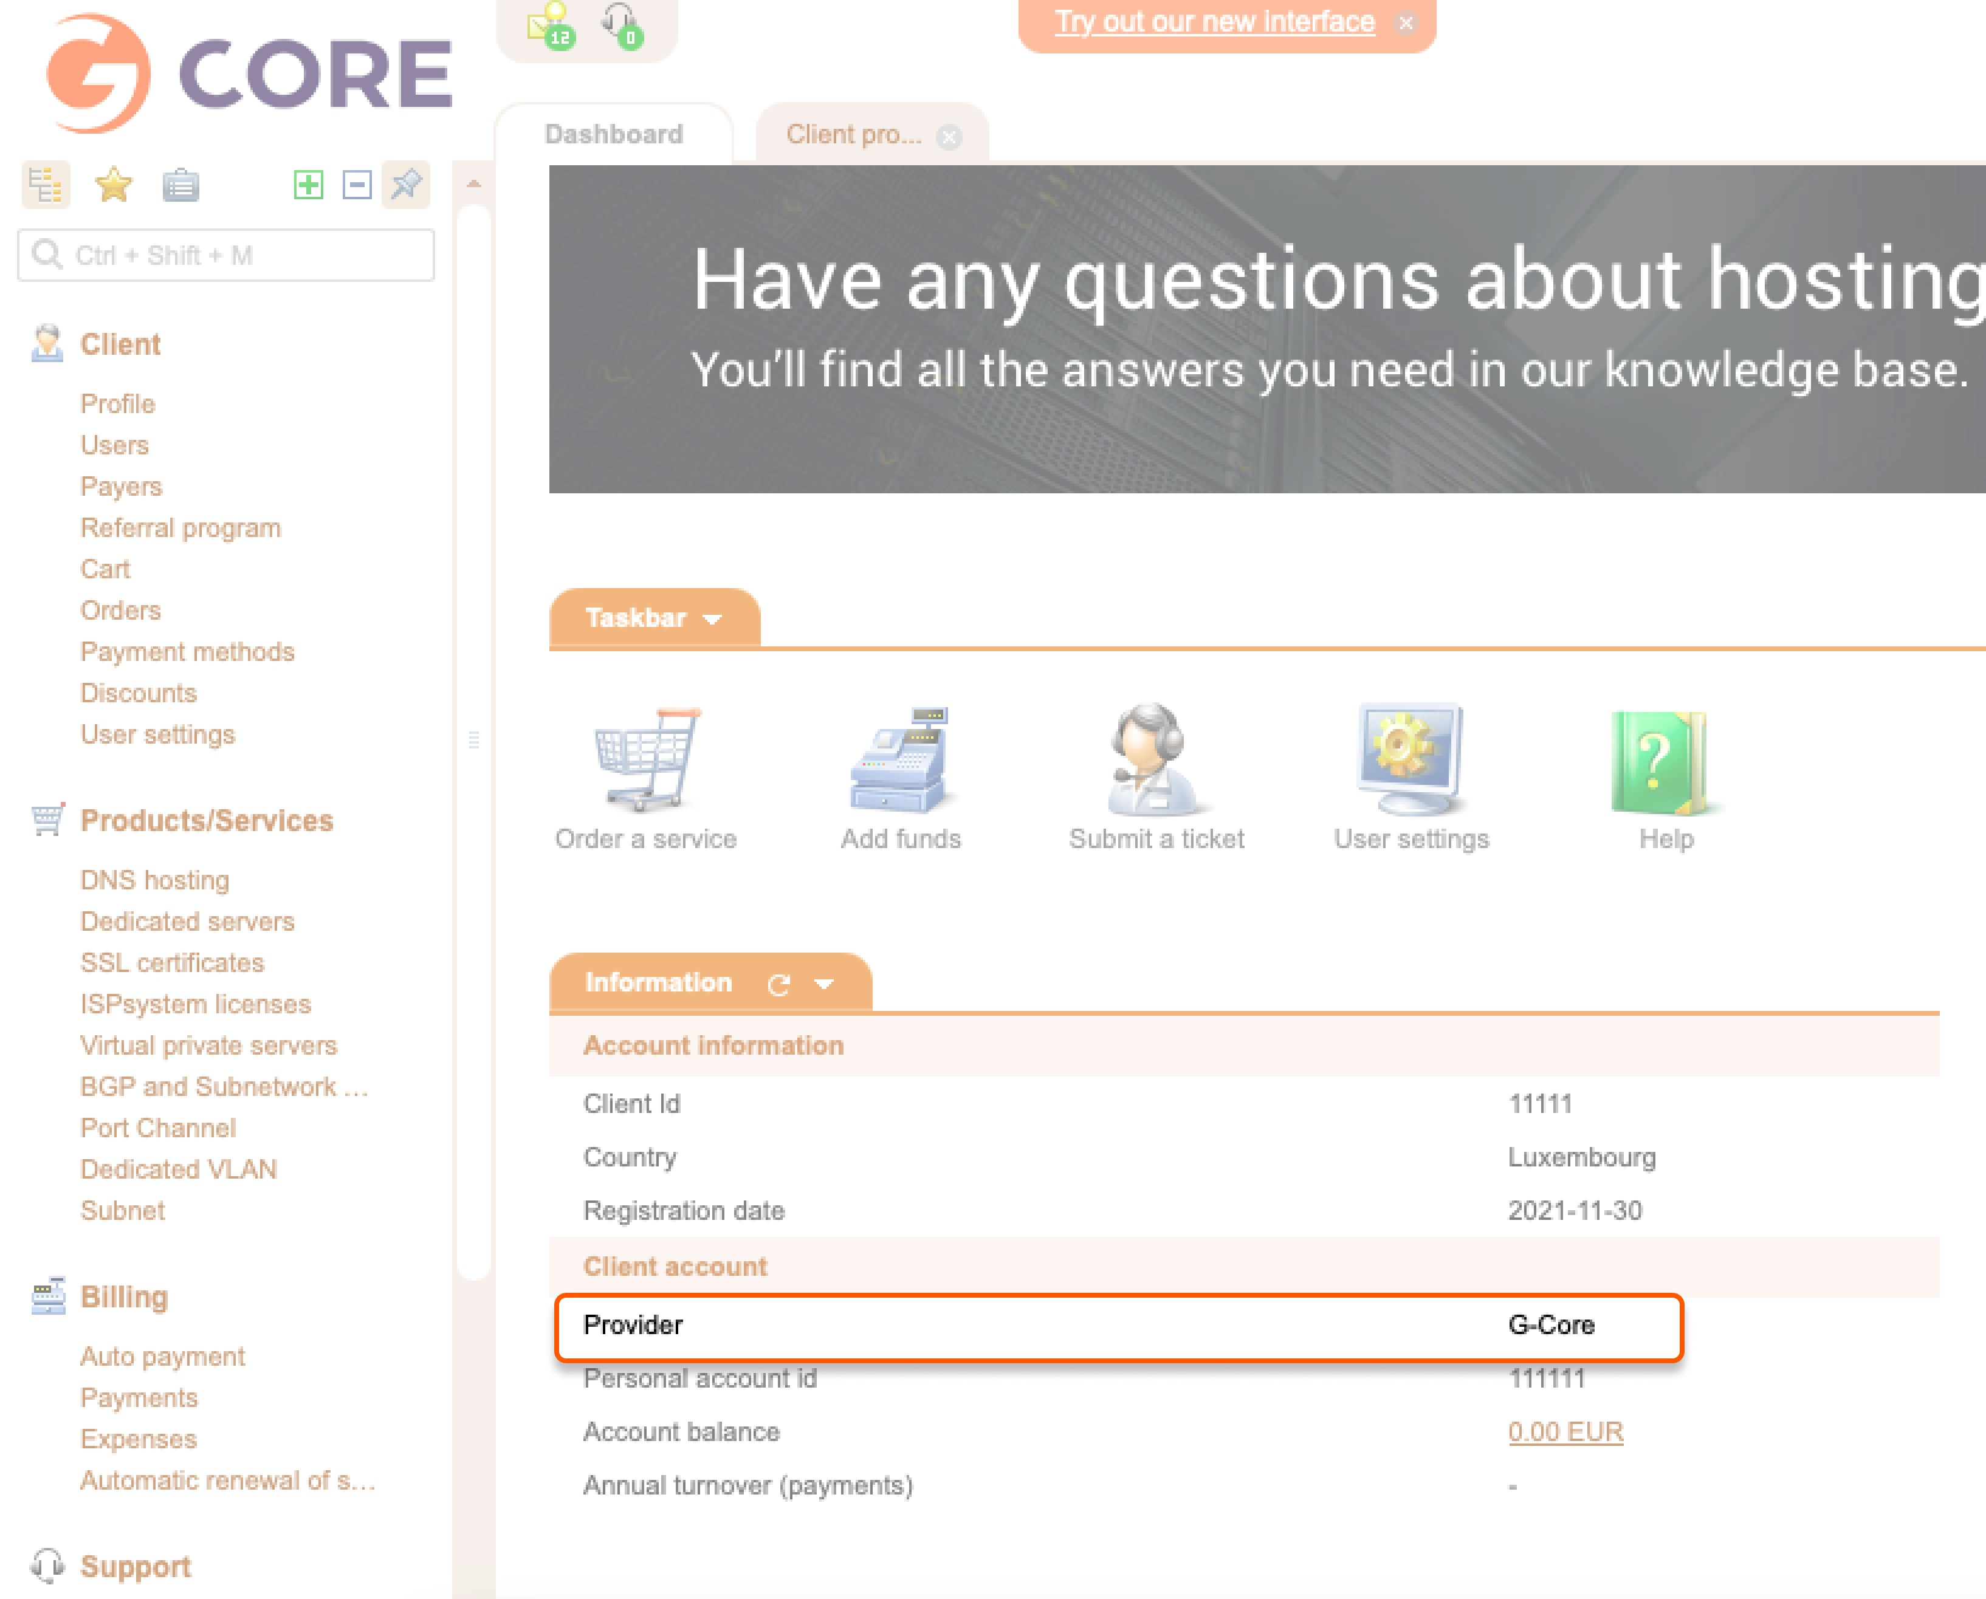The height and width of the screenshot is (1599, 1986).
Task: Open User settings monitor icon
Action: (1410, 759)
